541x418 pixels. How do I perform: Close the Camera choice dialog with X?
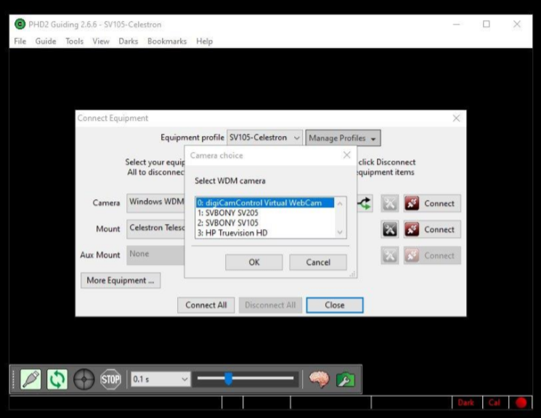click(x=347, y=155)
